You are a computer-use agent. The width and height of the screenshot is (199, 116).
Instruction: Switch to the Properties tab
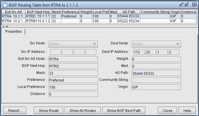pos(13,32)
